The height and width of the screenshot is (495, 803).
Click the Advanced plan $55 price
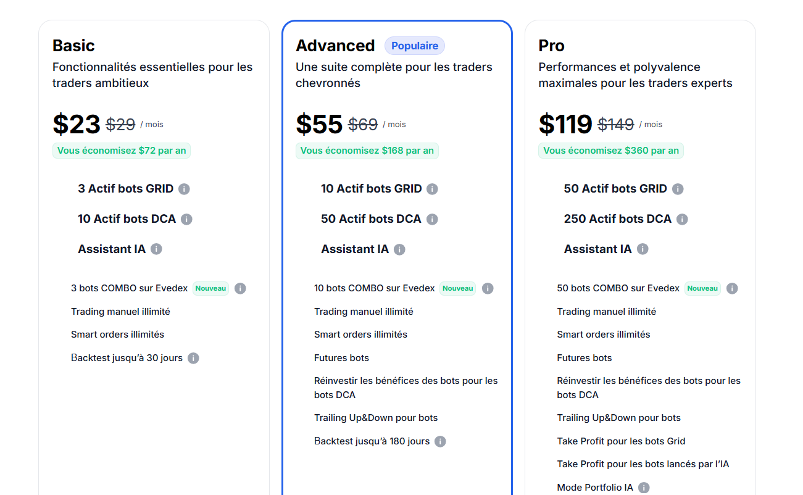coord(319,124)
